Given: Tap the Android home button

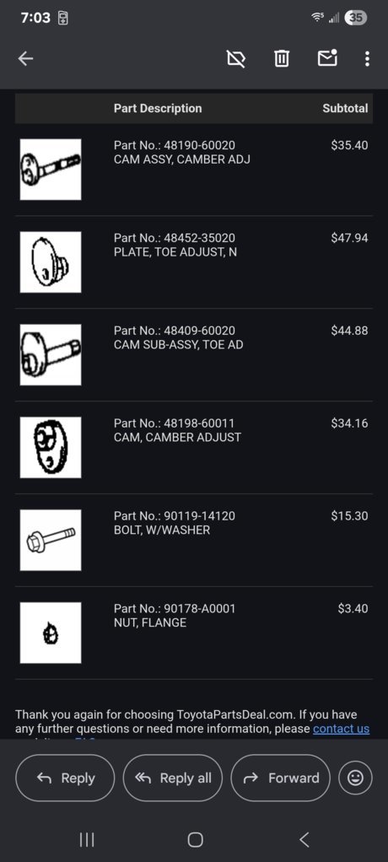Looking at the screenshot, I should (x=195, y=839).
